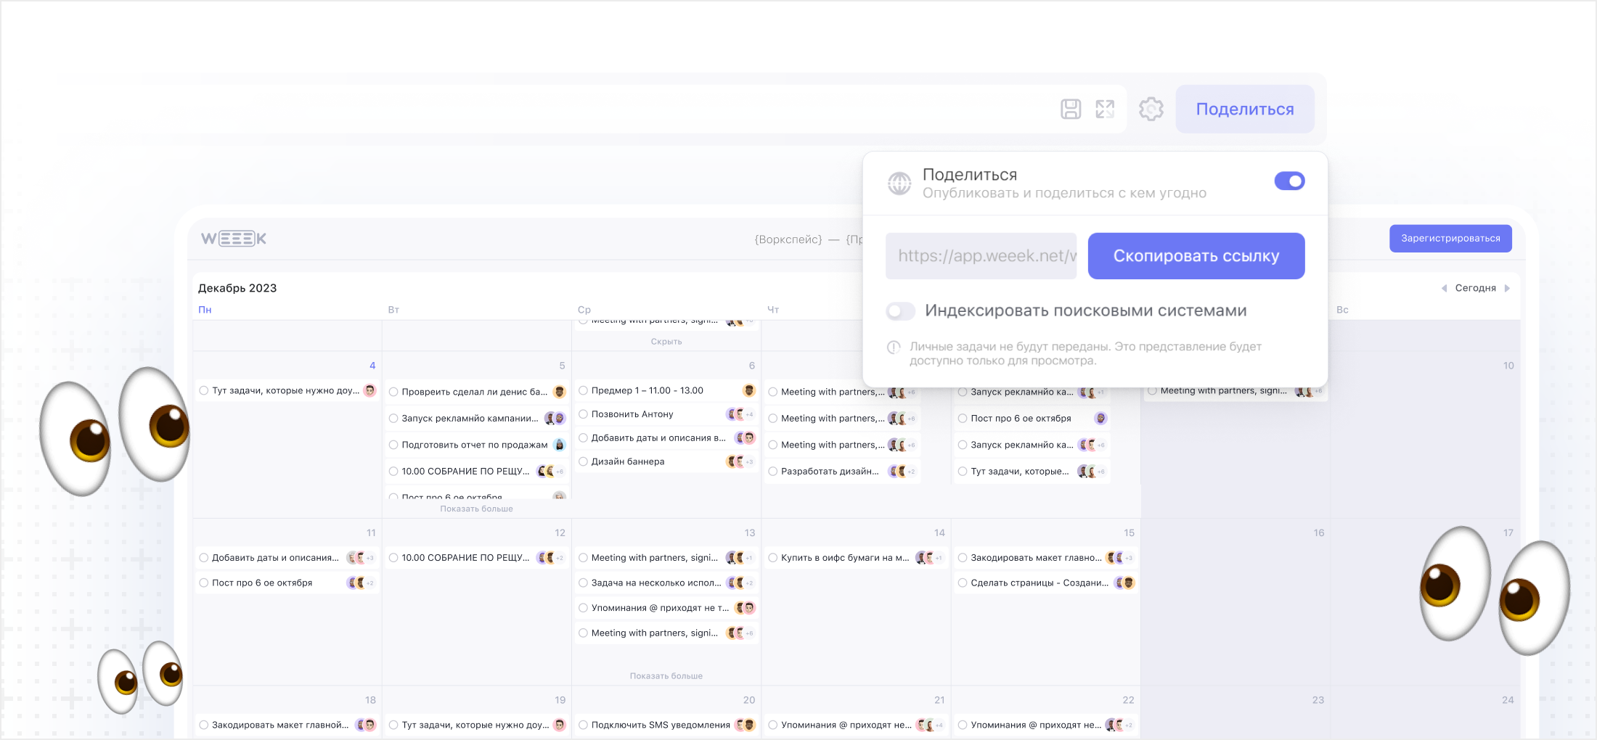Click the save disk icon
The image size is (1597, 740).
coord(1071,109)
